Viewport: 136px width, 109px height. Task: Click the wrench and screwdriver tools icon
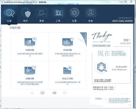(x=58, y=13)
